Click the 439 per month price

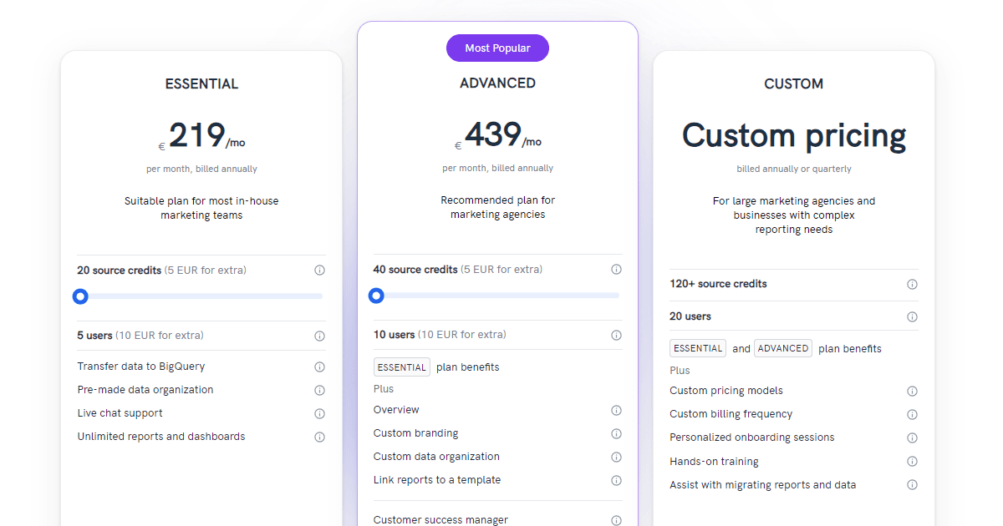pos(498,135)
